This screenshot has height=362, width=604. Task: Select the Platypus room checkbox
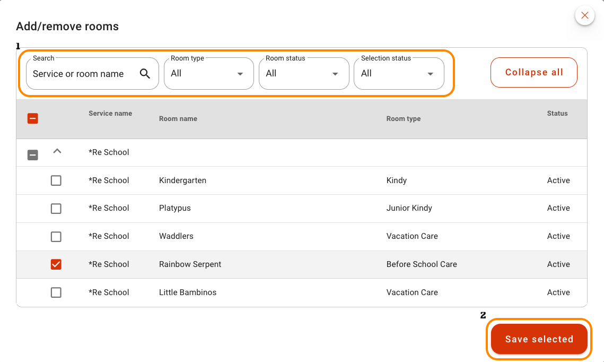[x=56, y=209]
